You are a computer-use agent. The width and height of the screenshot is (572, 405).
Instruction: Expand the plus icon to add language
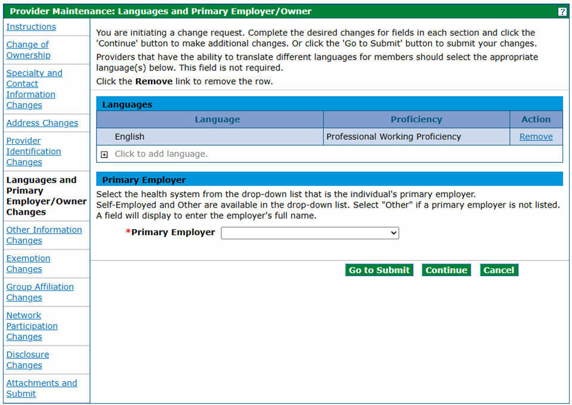tap(104, 154)
